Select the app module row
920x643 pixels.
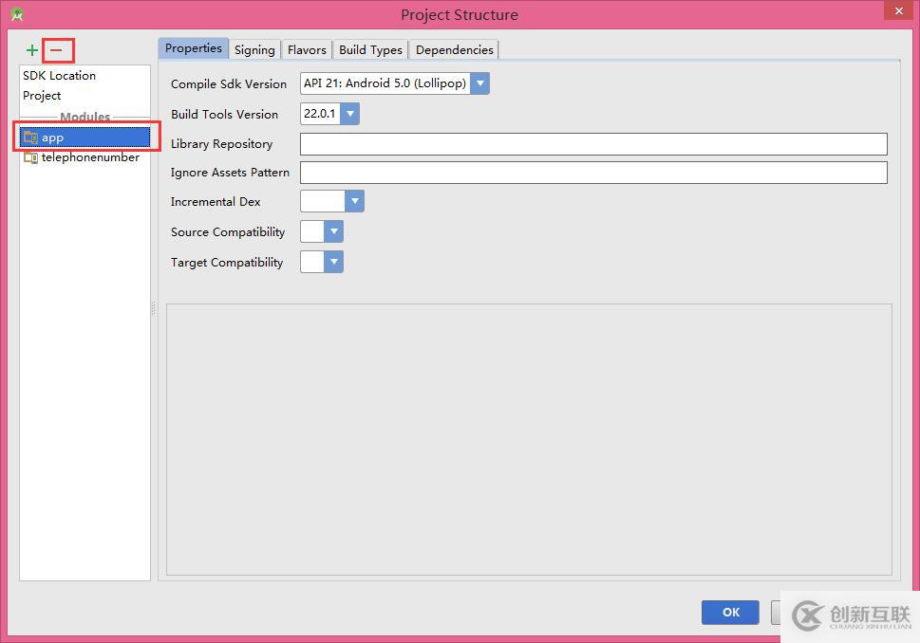[85, 138]
